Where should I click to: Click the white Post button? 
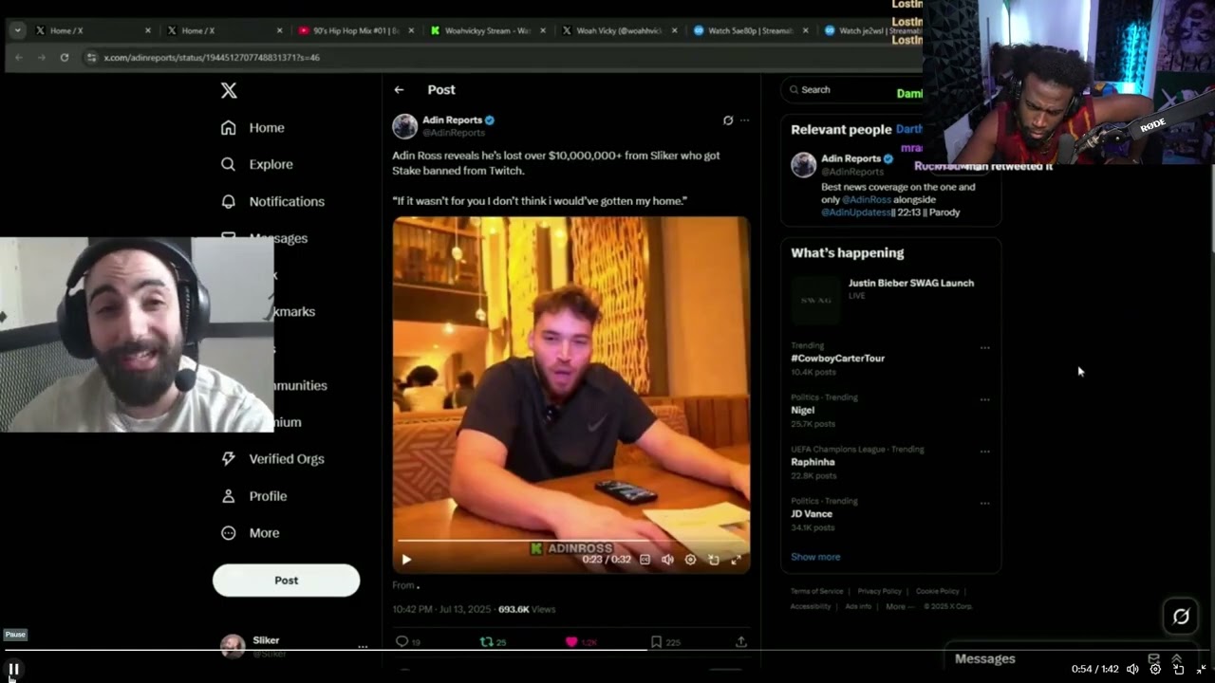286,580
